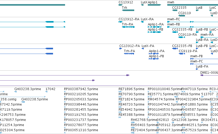218x134 pixels.
Task: Click the LysB-RA transcript label
Action: 202,40
